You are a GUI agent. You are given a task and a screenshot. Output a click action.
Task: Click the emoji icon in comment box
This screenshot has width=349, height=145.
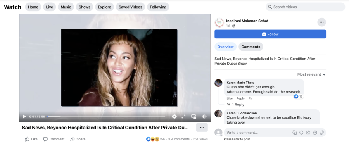tap(301, 133)
